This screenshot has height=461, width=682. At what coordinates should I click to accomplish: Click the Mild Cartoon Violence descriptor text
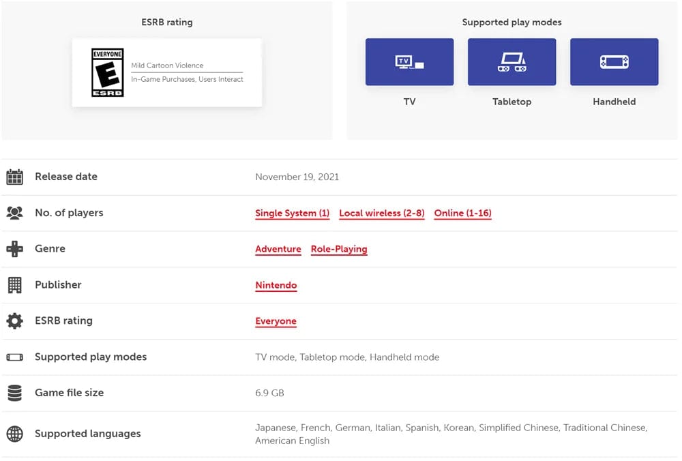pyautogui.click(x=167, y=65)
